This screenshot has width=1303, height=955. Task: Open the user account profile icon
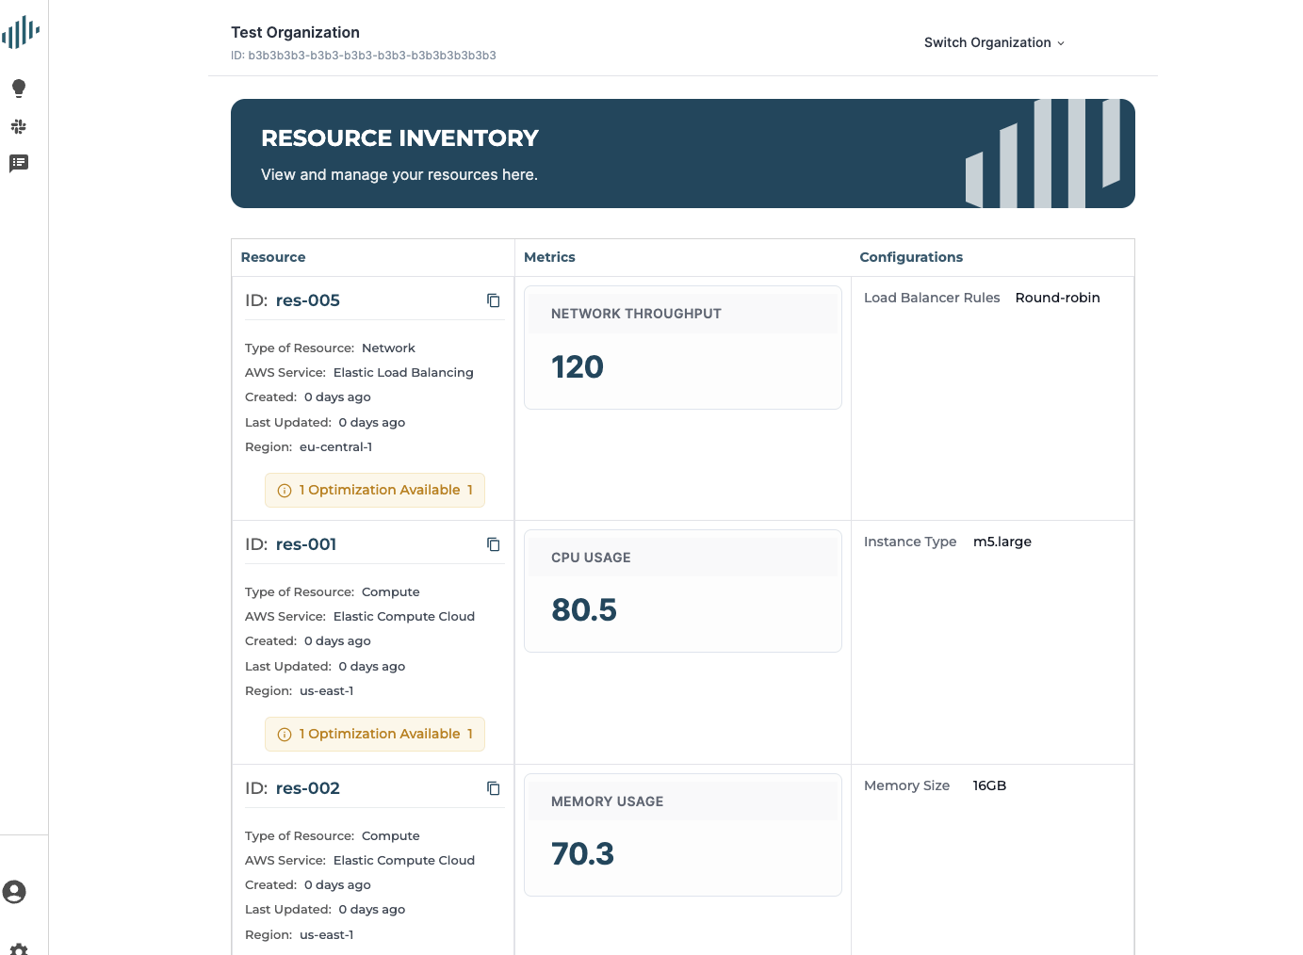click(x=14, y=892)
